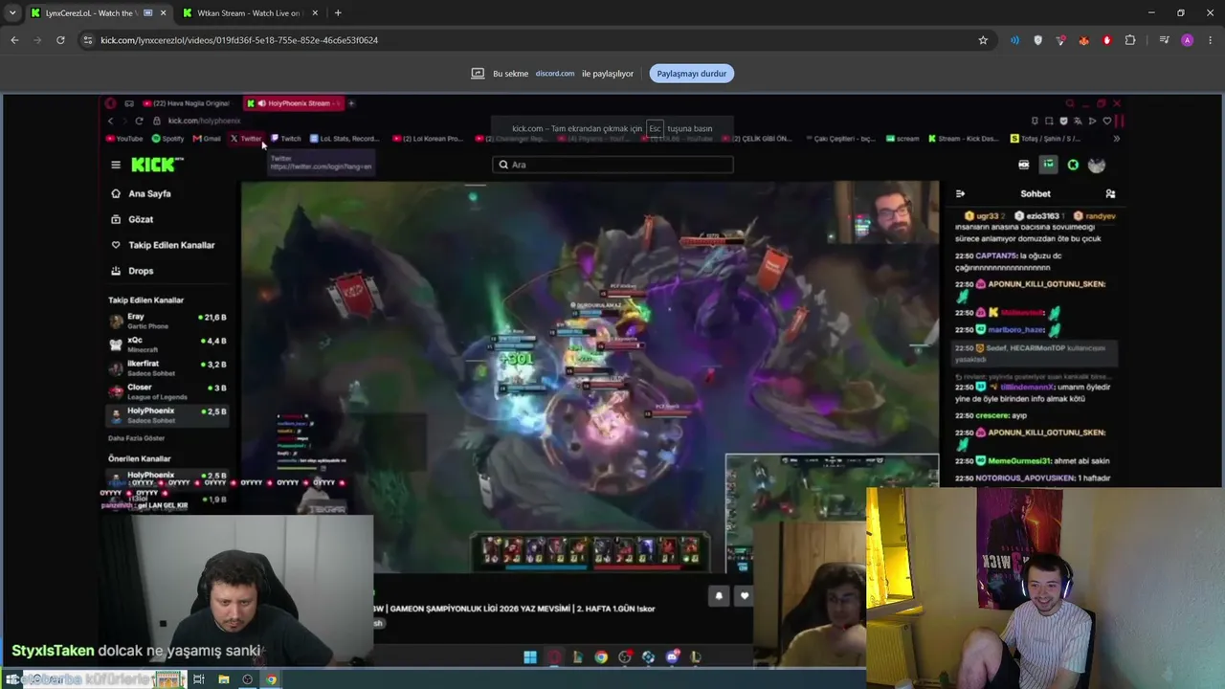Select the ilkerfirat channel in followed list
Screen dimensions: 1225x689
167,368
